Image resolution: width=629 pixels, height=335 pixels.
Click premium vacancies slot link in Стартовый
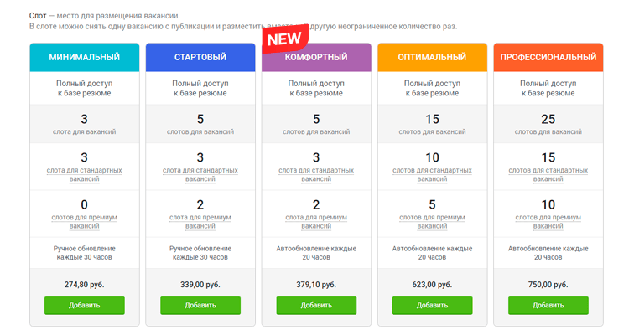pos(200,221)
